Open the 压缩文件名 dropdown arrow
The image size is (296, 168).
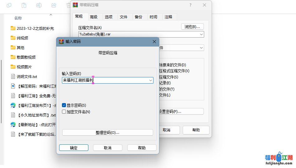tap(201, 34)
